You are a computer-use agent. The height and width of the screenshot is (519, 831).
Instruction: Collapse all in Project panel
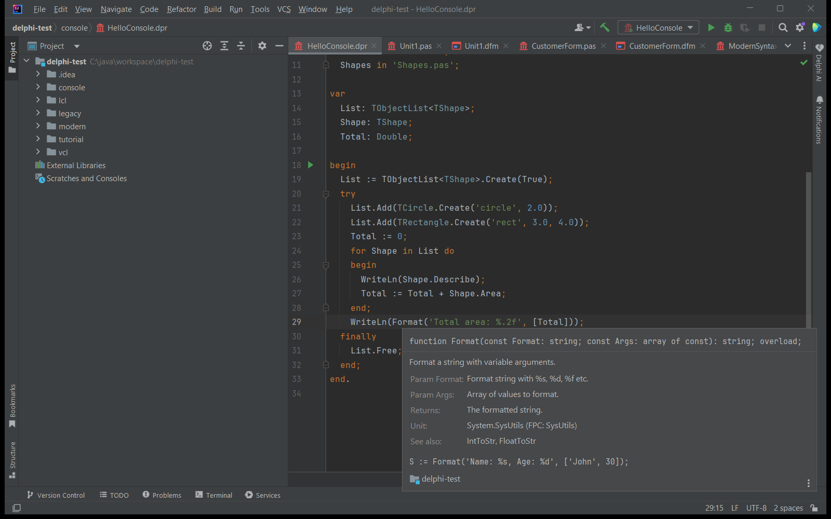[241, 46]
